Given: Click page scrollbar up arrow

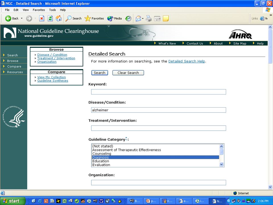Looking at the screenshot, I should 270,27.
